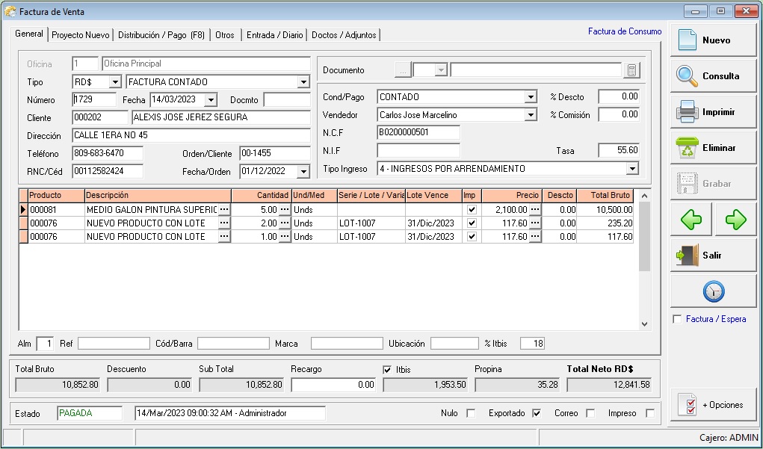The width and height of the screenshot is (763, 449).
Task: Open the calculator icon beside Documento field
Action: coord(632,70)
